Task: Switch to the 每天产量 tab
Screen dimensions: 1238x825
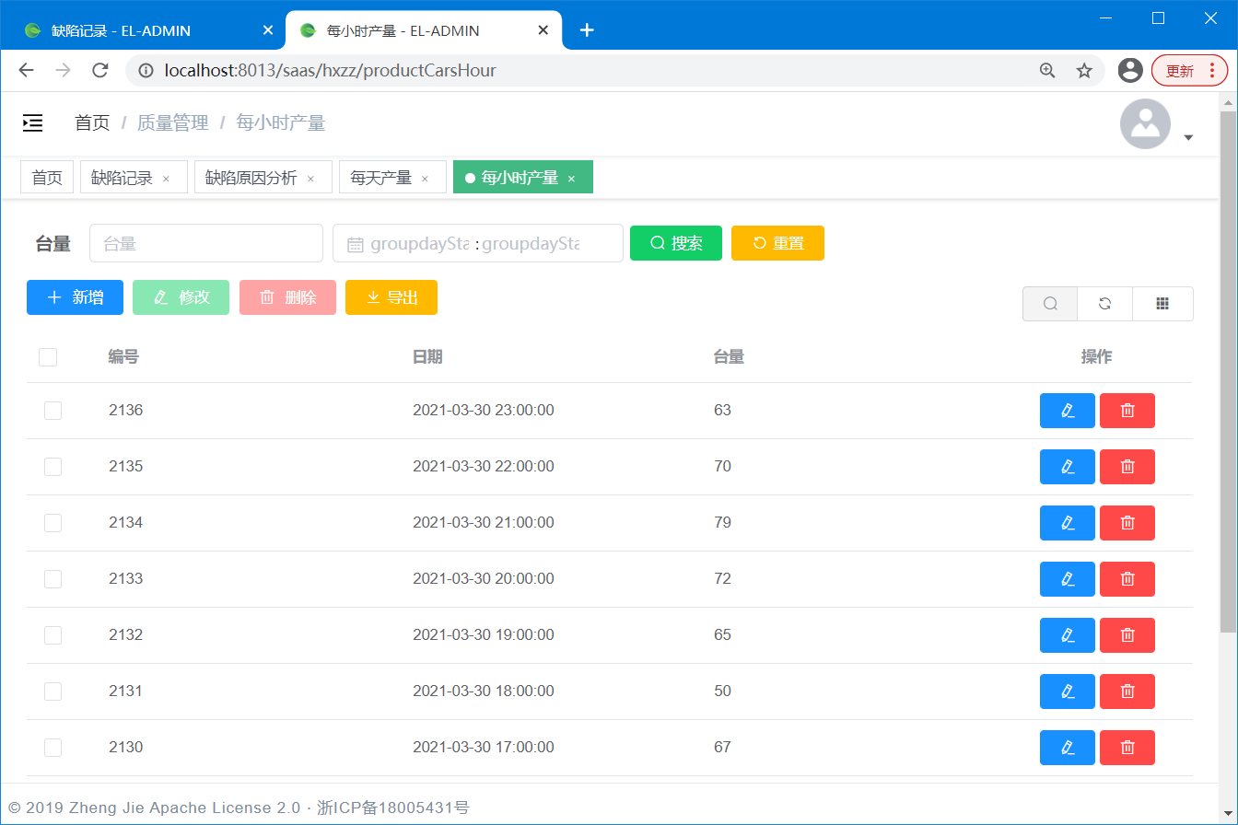Action: point(381,178)
